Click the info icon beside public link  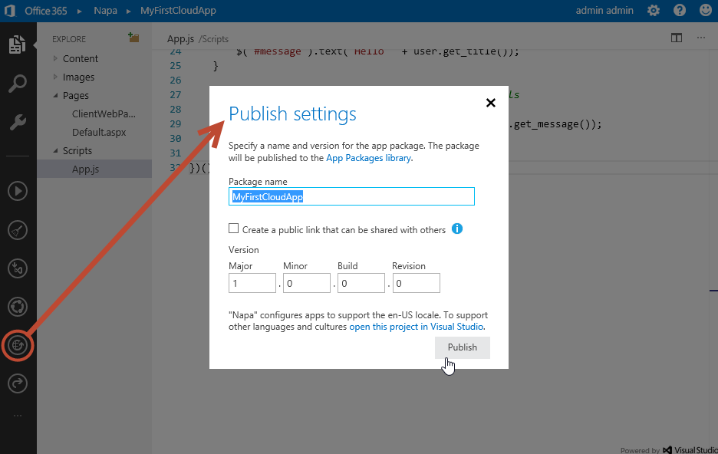tap(457, 229)
